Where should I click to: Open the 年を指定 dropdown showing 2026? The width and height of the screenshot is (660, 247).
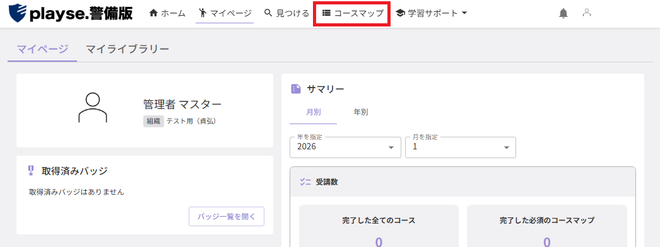click(x=345, y=147)
